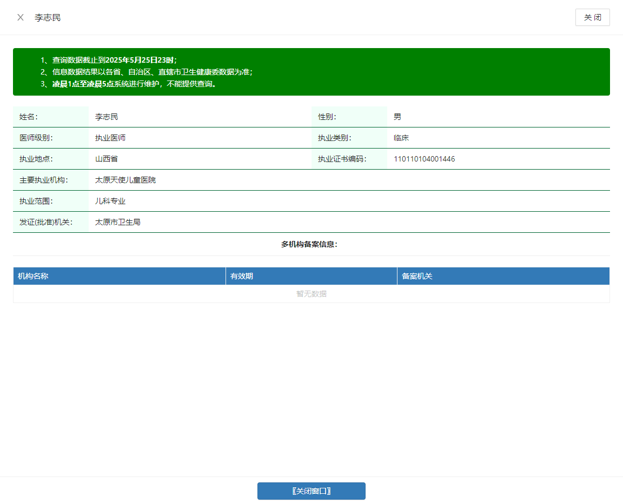
Task: Click the 暂无数据 empty table row
Action: [311, 294]
